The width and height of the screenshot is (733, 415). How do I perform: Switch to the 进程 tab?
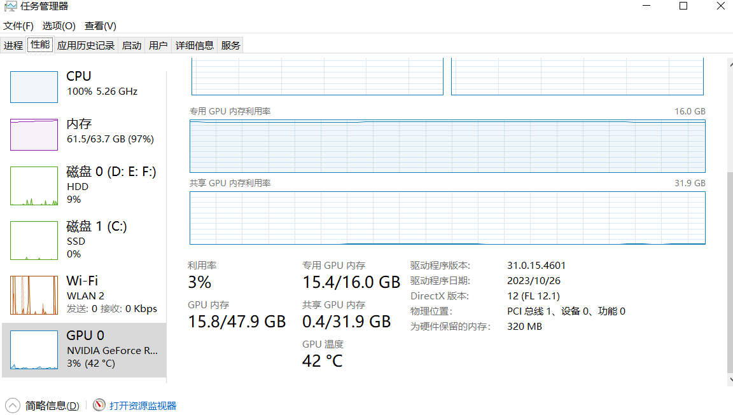(13, 45)
